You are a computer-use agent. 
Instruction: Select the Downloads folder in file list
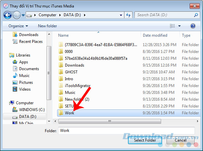point(71,65)
